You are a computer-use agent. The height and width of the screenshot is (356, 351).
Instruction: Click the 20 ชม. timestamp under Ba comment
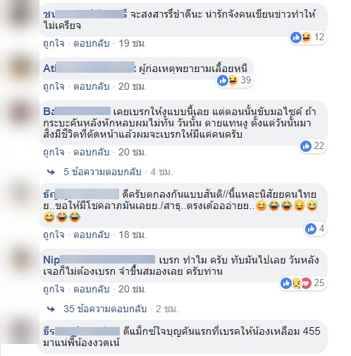pyautogui.click(x=133, y=152)
